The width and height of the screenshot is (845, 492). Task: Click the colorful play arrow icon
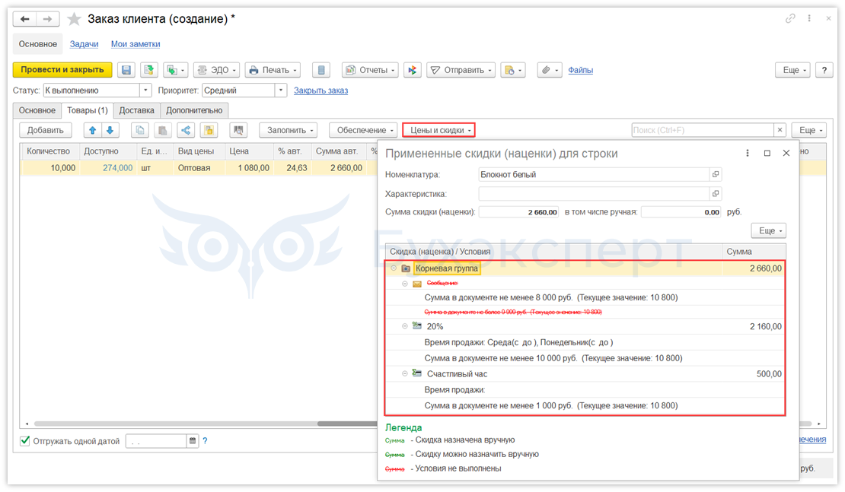tap(413, 70)
